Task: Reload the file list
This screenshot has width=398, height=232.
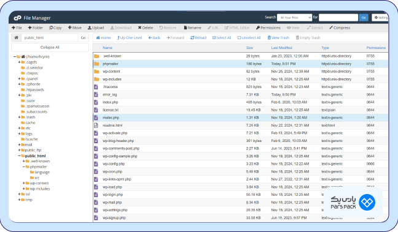Action: click(198, 38)
